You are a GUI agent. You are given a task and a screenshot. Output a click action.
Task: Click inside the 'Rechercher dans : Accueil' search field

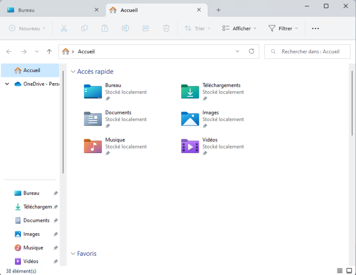pyautogui.click(x=307, y=51)
